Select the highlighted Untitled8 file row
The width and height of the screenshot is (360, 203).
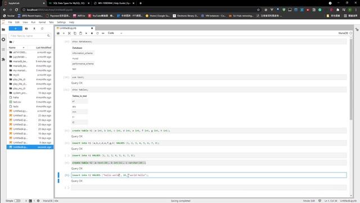point(30,147)
